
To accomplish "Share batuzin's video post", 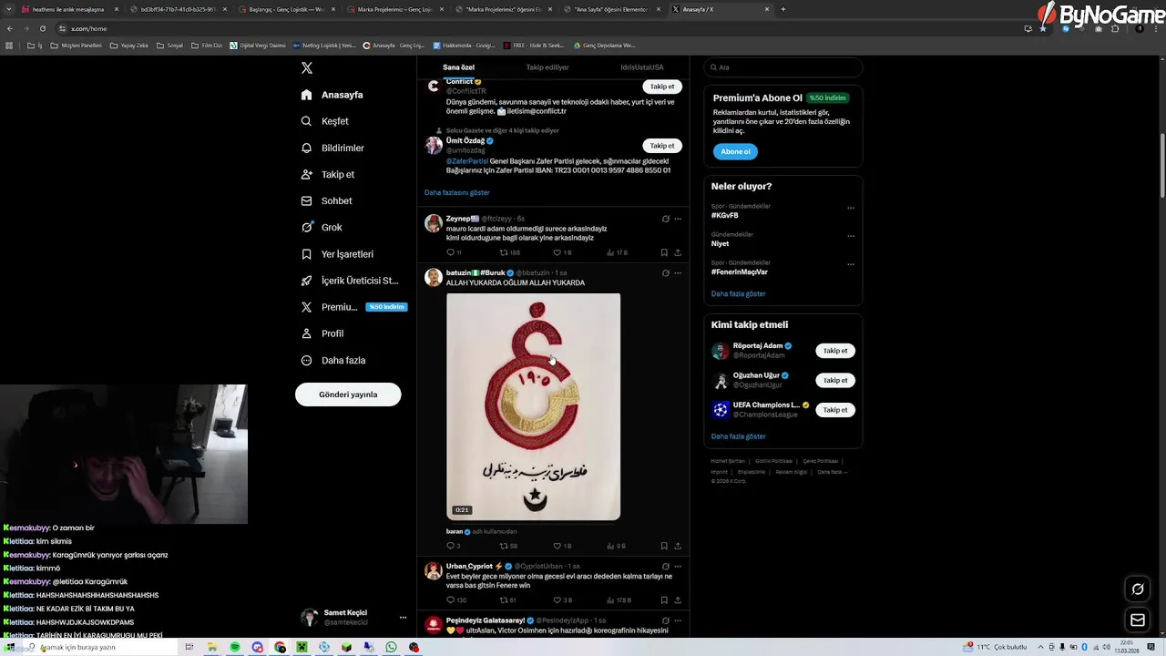I will [x=678, y=546].
